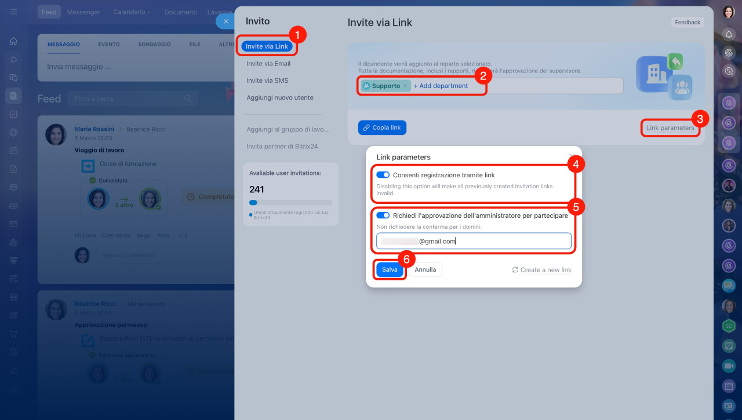This screenshot has height=420, width=742.
Task: Open the tasks checkmark icon in left sidebar
Action: click(x=13, y=114)
